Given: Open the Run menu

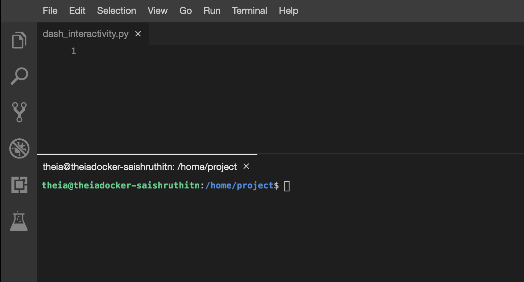Looking at the screenshot, I should click(x=212, y=11).
